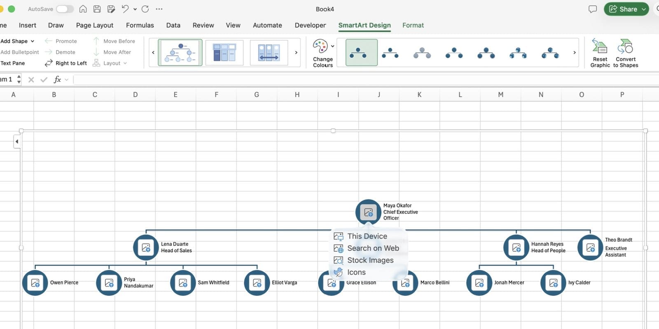Choose the second SmartArt layout thumbnail
The height and width of the screenshot is (329, 659).
click(224, 52)
